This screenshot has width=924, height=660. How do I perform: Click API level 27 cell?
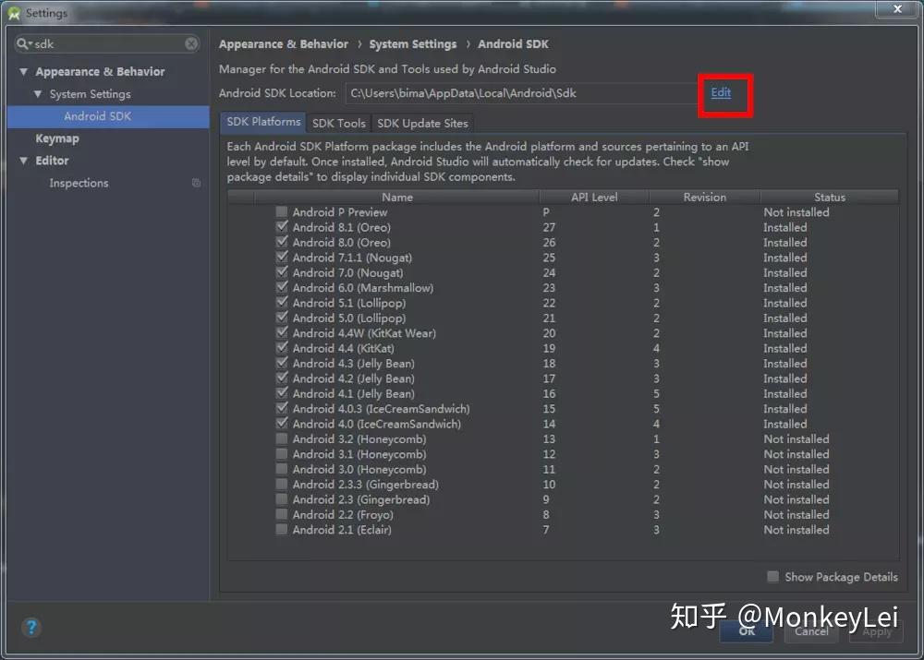tap(549, 227)
